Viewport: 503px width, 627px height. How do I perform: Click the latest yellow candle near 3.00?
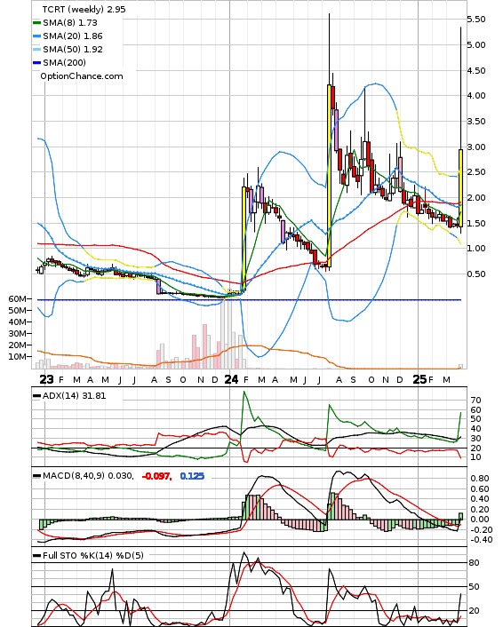click(461, 188)
